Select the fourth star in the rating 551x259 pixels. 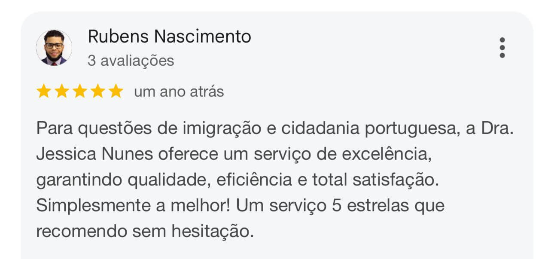(98, 91)
